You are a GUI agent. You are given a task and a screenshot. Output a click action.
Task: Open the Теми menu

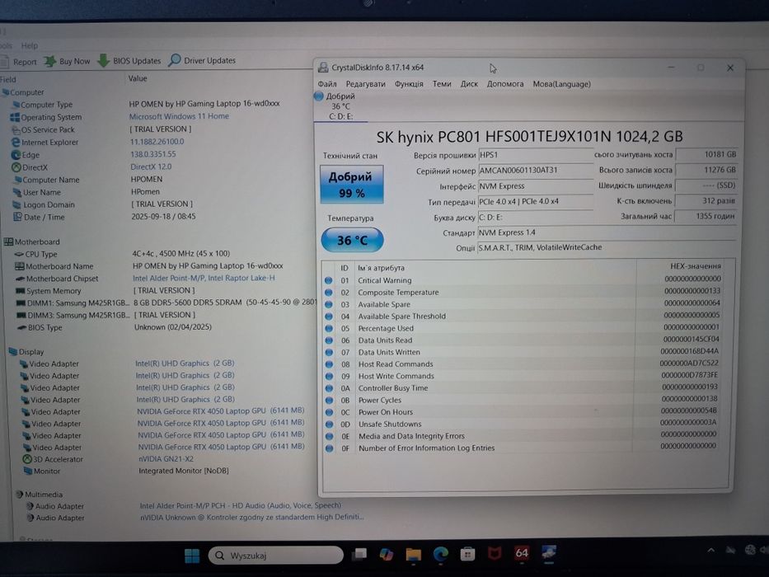tap(442, 84)
